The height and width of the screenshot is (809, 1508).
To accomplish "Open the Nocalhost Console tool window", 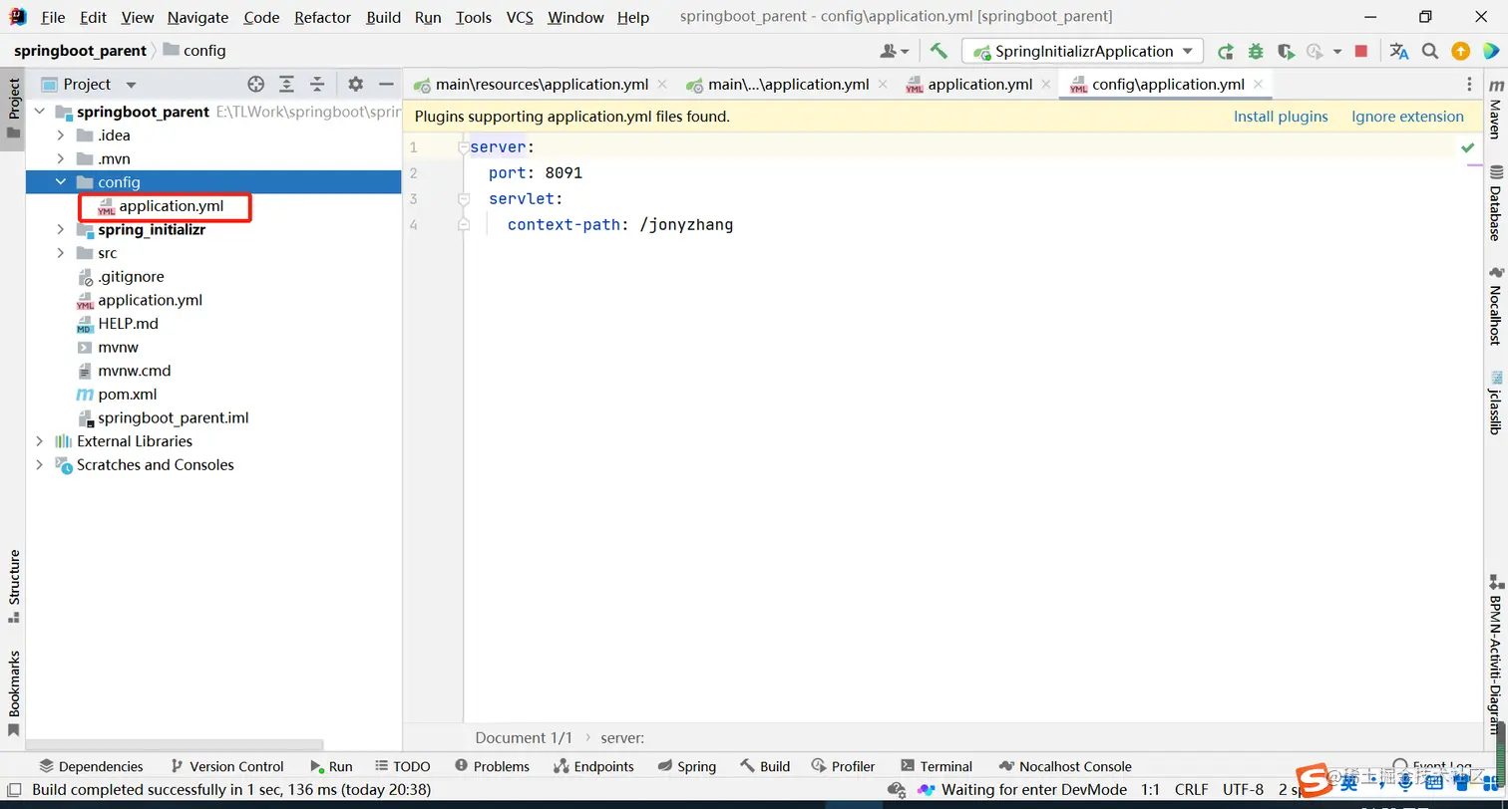I will (1065, 766).
